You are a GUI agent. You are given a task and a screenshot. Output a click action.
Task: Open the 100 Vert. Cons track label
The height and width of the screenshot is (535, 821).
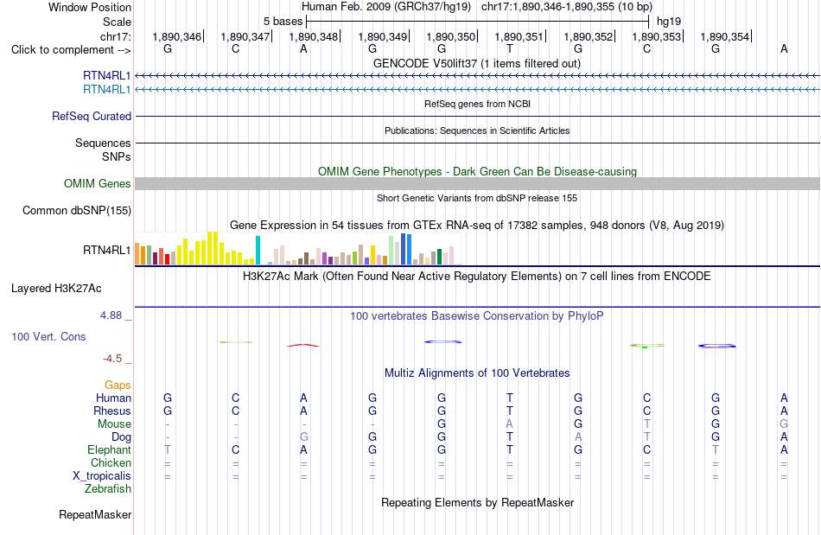pos(48,336)
